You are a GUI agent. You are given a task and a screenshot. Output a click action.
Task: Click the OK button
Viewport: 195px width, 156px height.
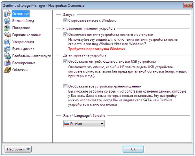[133, 149]
